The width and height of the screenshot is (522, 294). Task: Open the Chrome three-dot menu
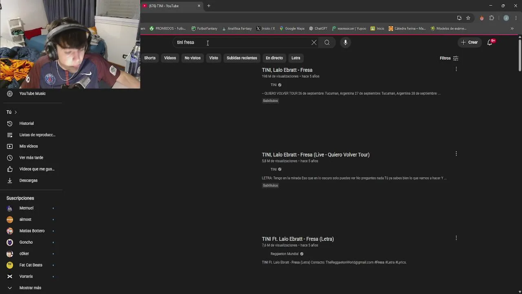click(x=516, y=18)
